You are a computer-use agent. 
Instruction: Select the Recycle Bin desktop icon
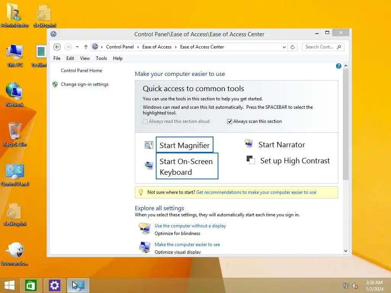click(x=15, y=134)
